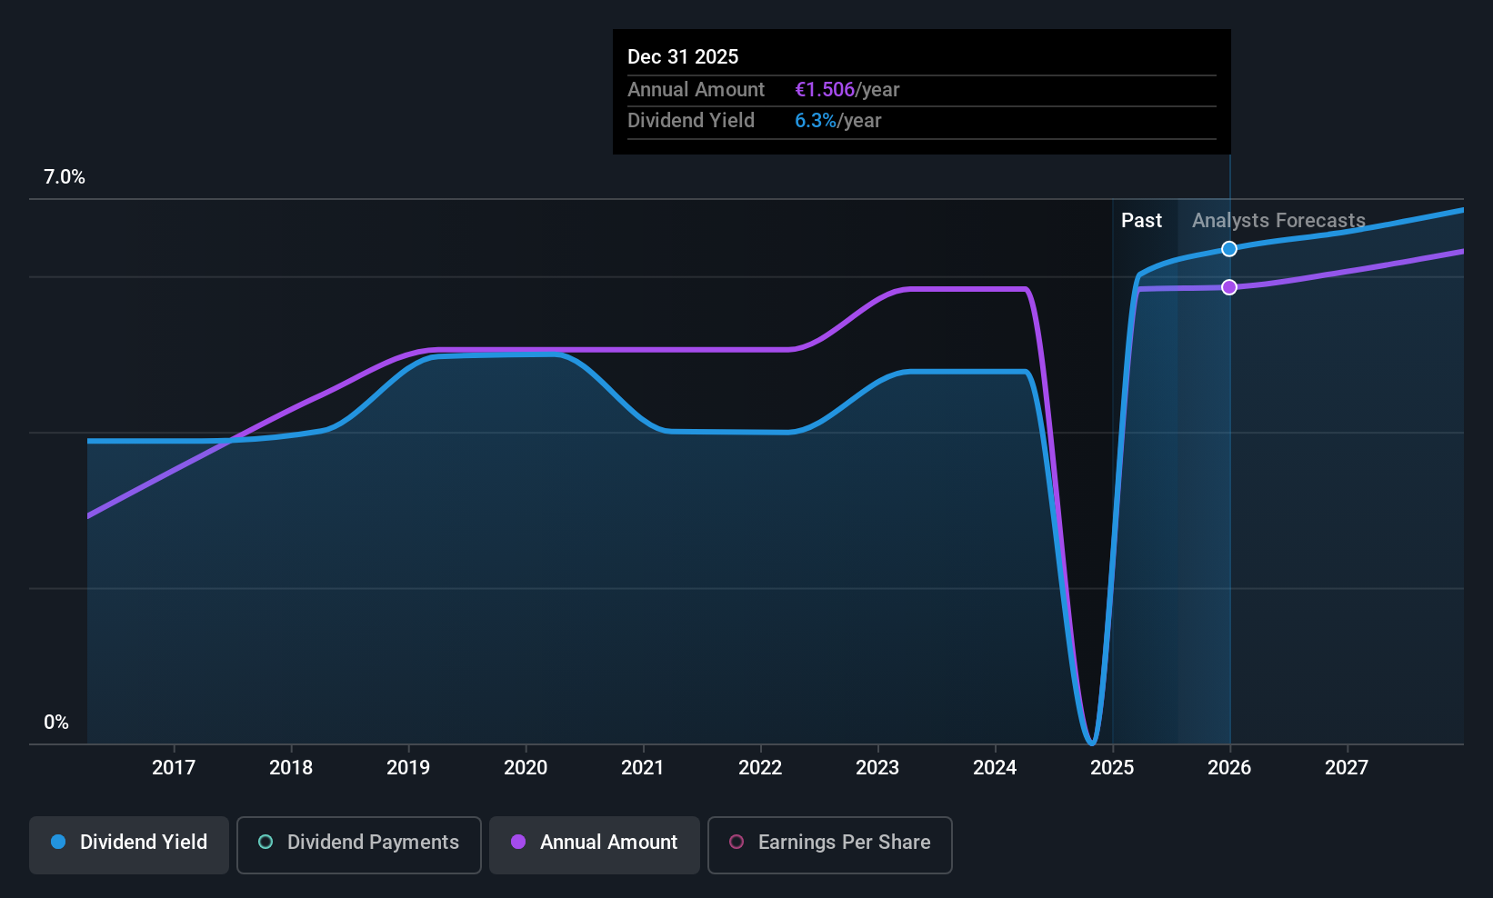1493x898 pixels.
Task: Click the 2017 x-axis label
Action: click(x=174, y=767)
